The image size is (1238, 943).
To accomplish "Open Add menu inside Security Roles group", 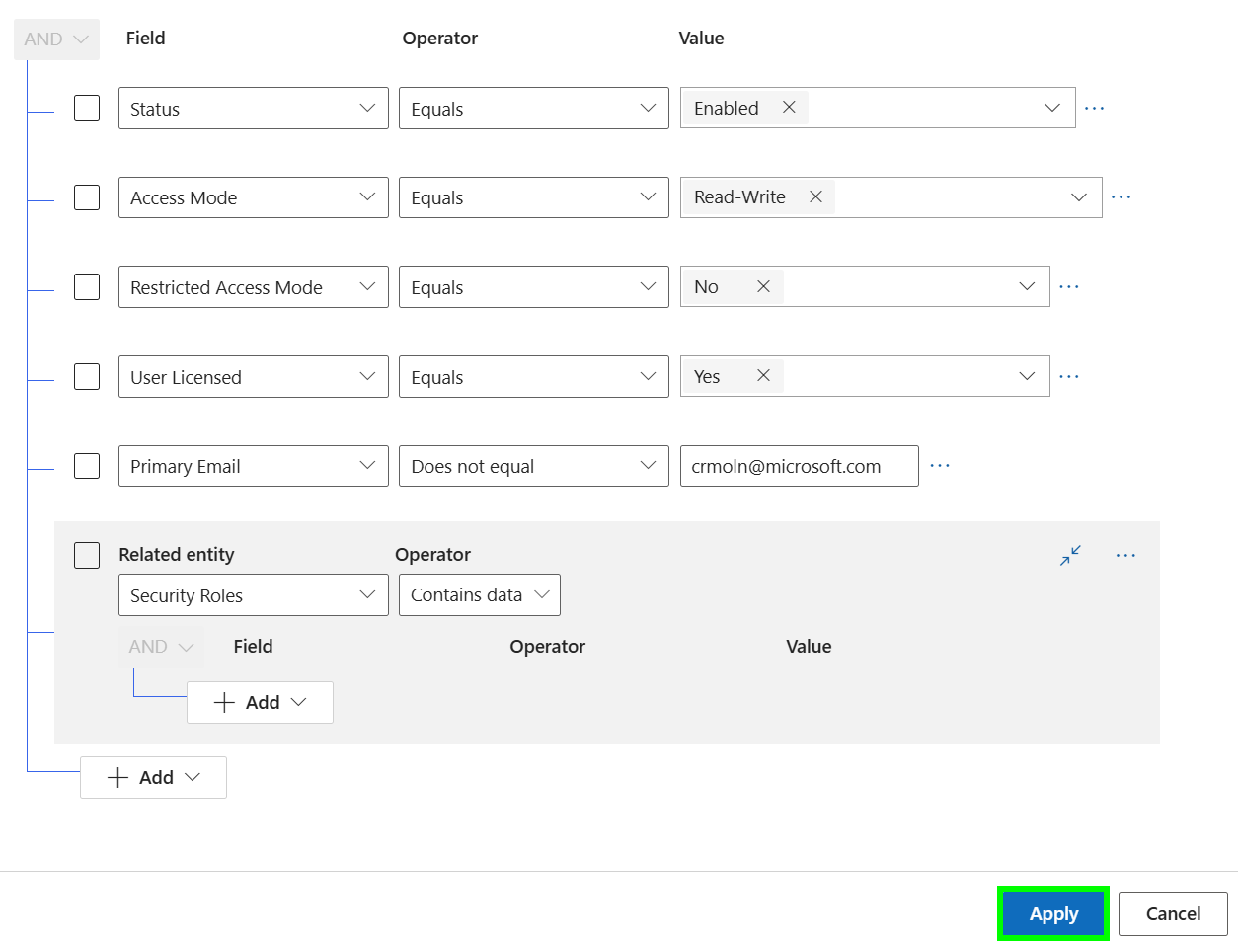I will [x=260, y=702].
